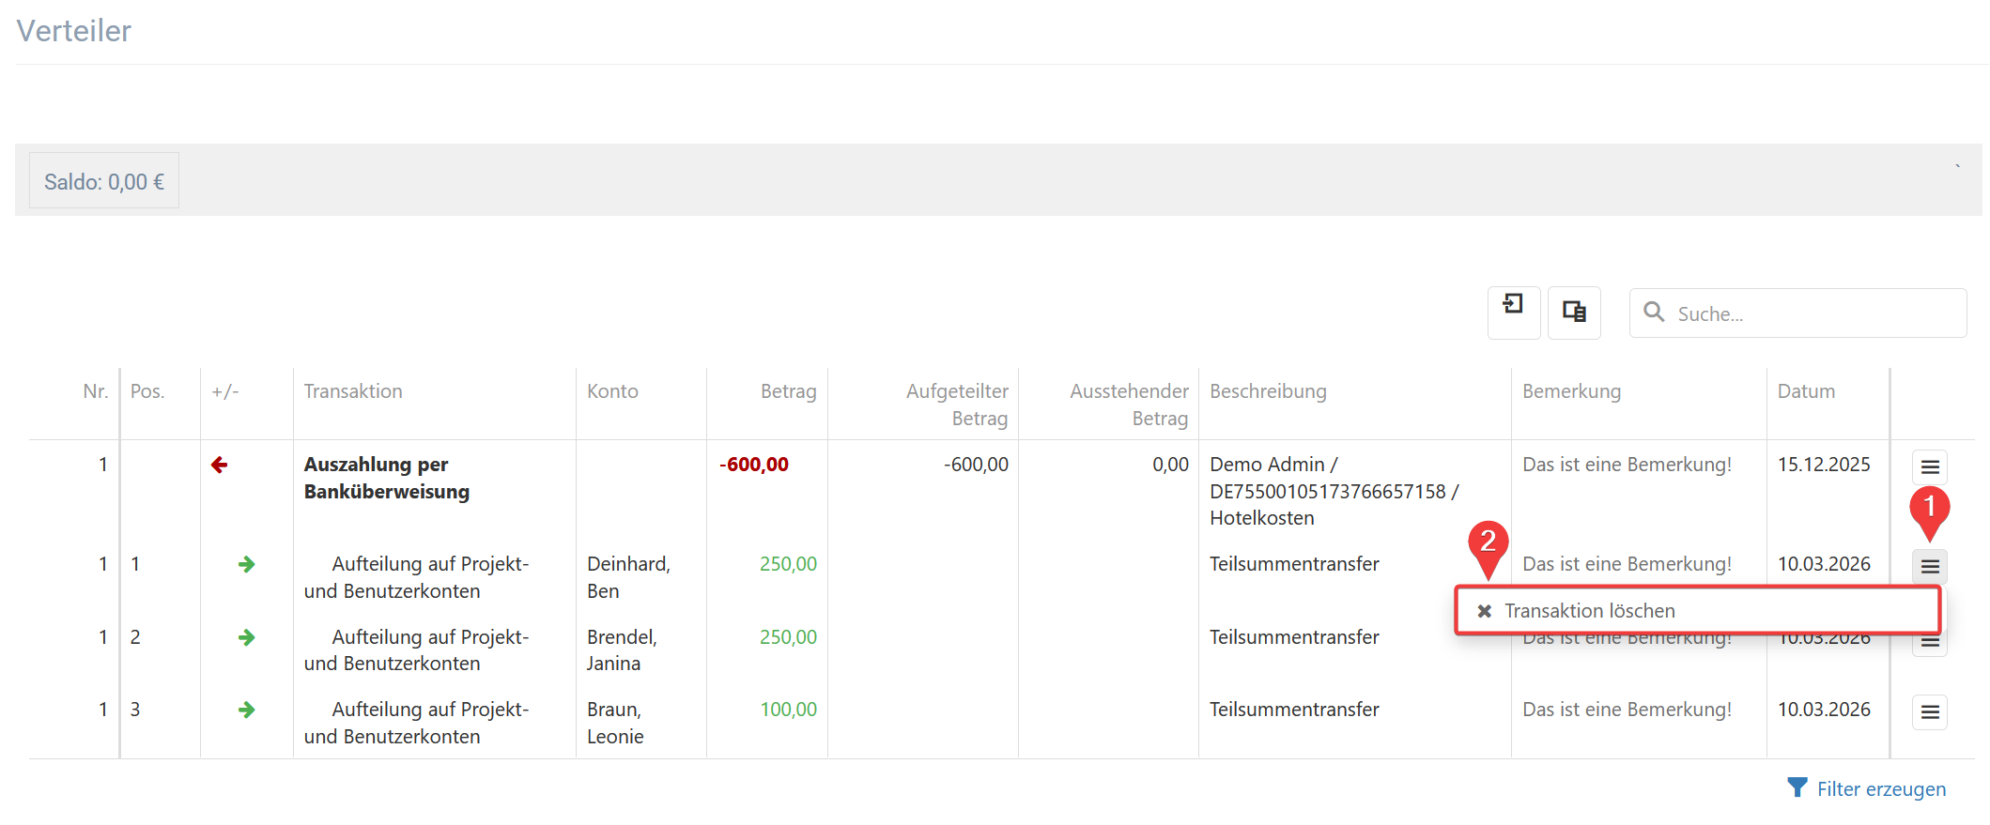This screenshot has width=1990, height=825.
Task: Click the X icon beside Transaktion löschen
Action: click(1485, 611)
